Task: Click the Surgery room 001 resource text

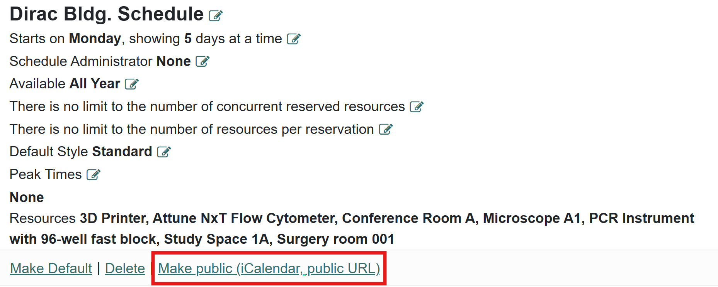Action: coord(335,239)
